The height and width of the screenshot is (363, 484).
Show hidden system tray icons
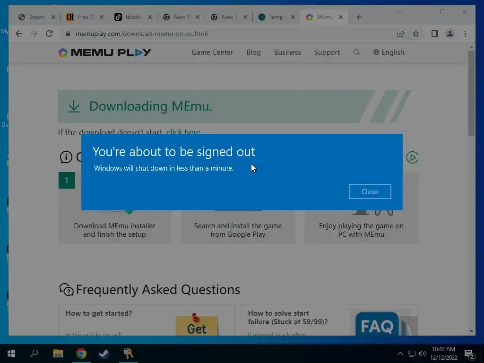[400, 354]
